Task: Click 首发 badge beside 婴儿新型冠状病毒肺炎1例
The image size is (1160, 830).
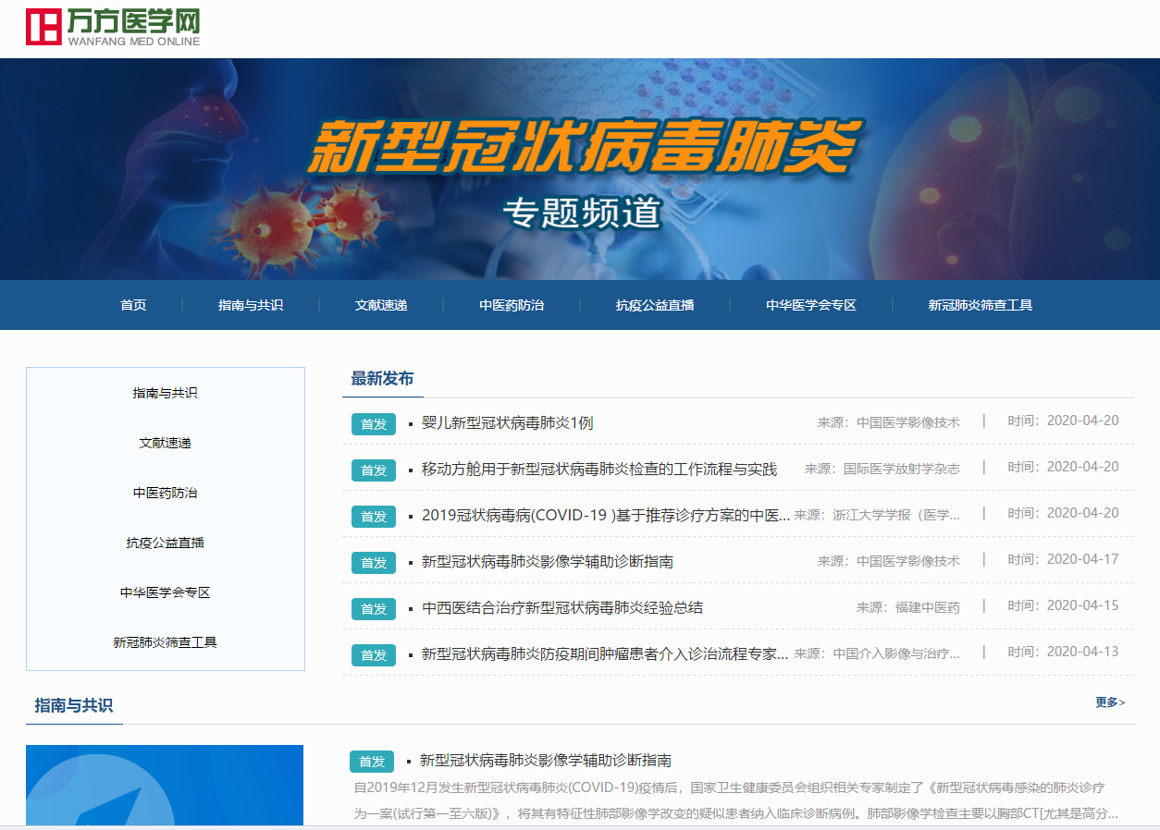Action: (373, 423)
